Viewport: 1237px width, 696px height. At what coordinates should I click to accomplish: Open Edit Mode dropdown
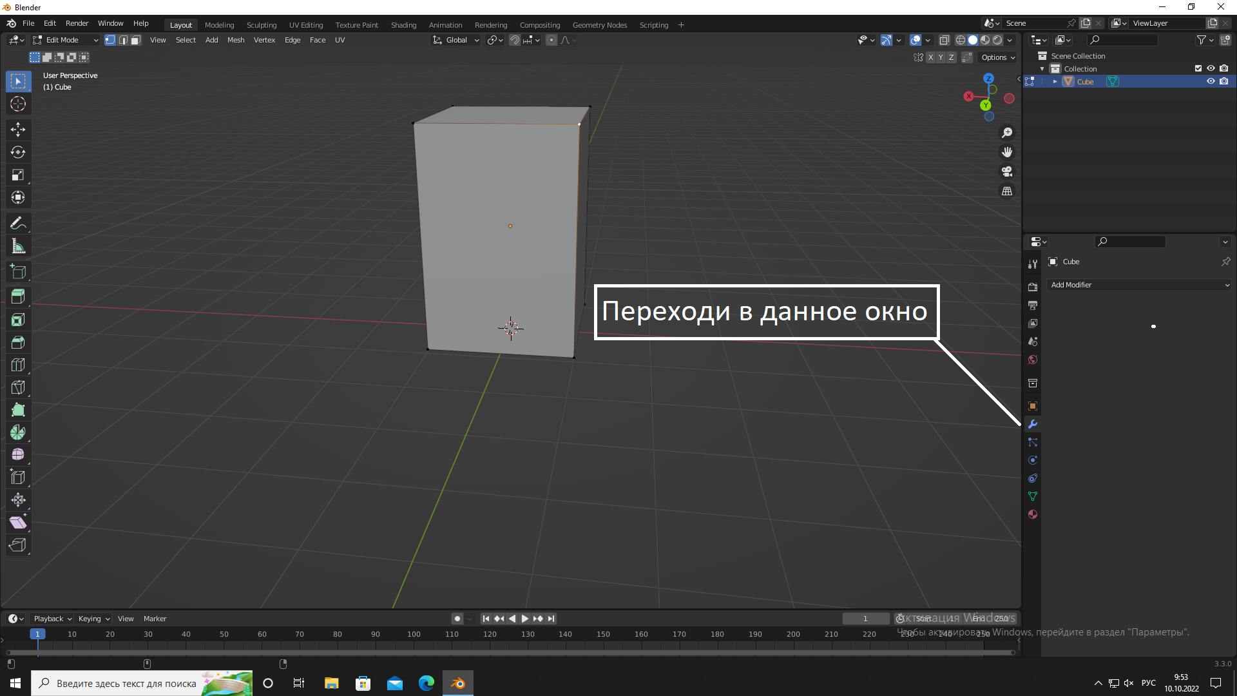coord(66,40)
